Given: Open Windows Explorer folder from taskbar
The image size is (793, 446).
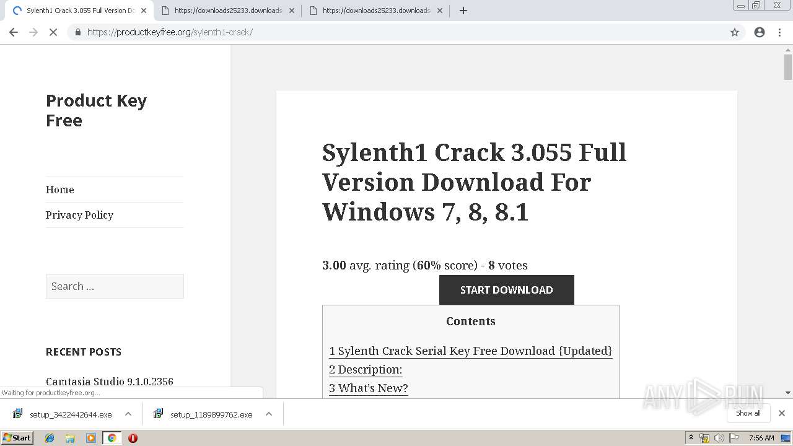Looking at the screenshot, I should pyautogui.click(x=70, y=438).
